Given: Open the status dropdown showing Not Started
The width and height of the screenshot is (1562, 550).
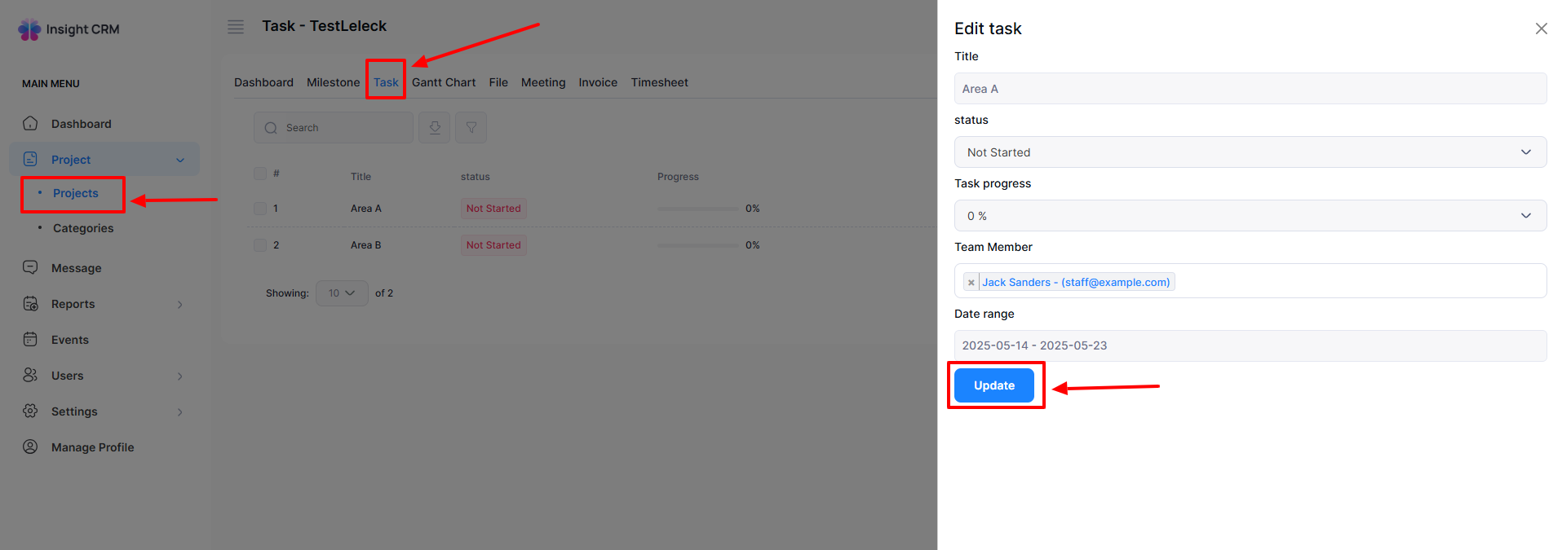Looking at the screenshot, I should tap(1250, 152).
